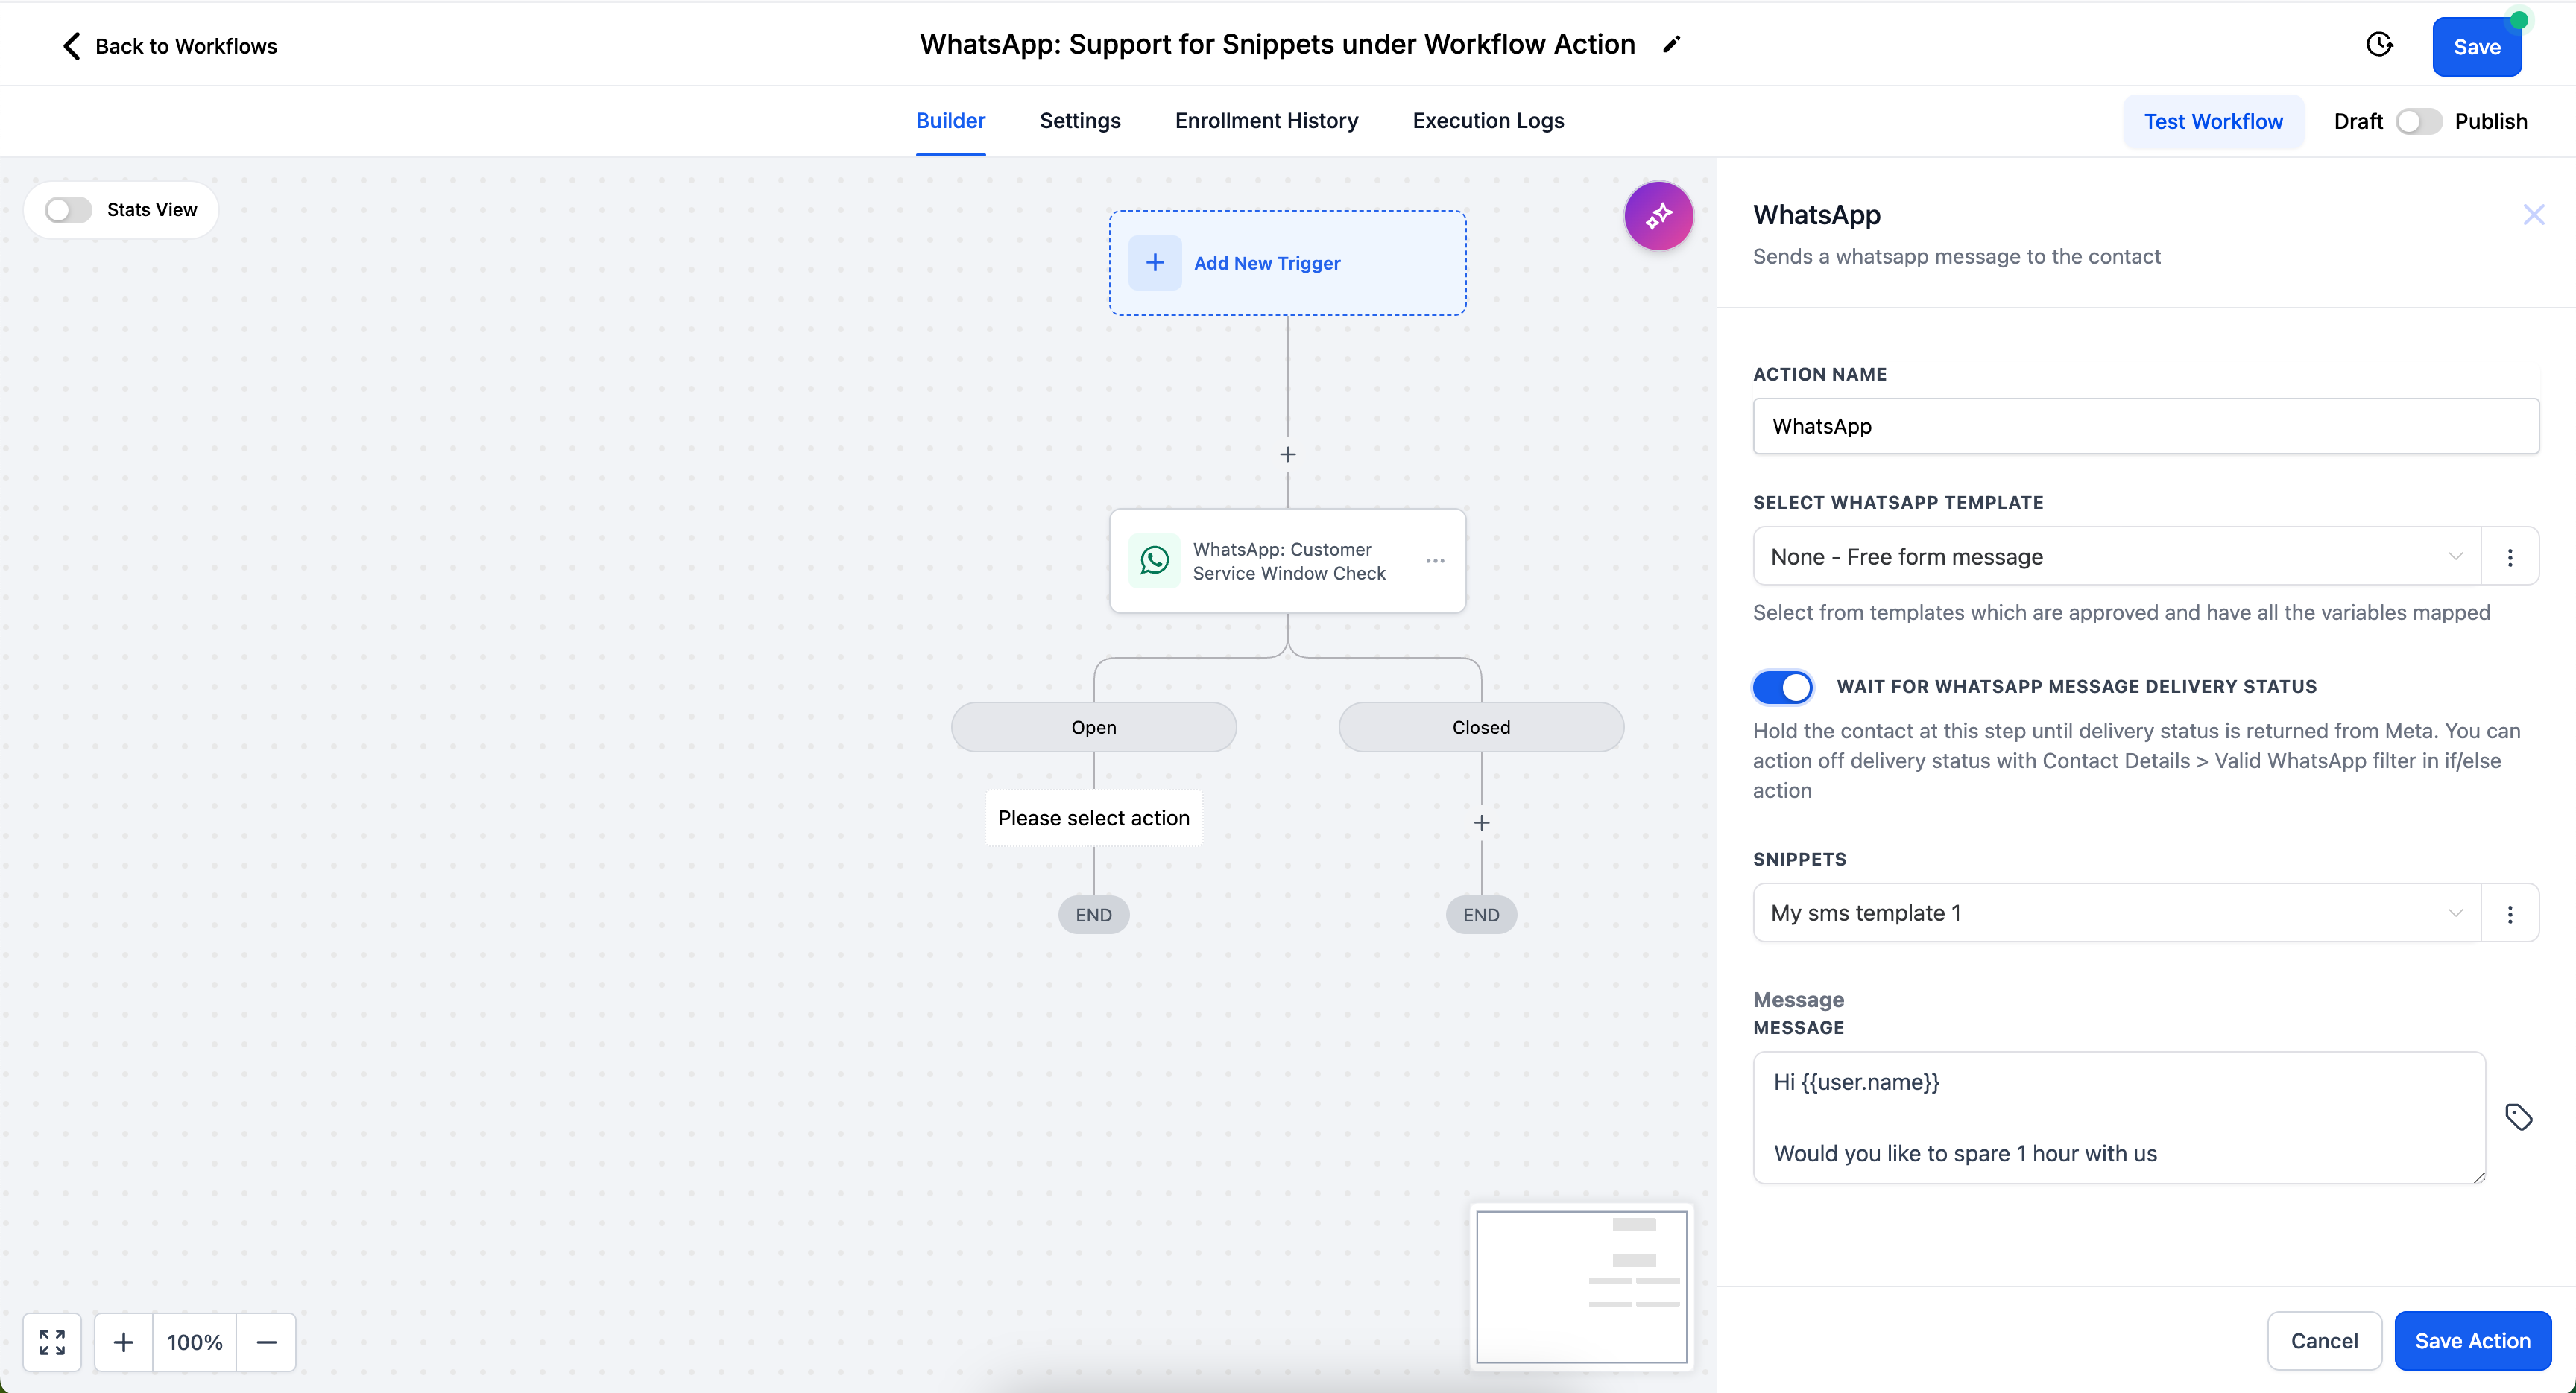Image resolution: width=2576 pixels, height=1393 pixels.
Task: Switch to the Settings tab
Action: [x=1079, y=120]
